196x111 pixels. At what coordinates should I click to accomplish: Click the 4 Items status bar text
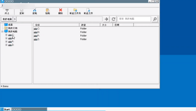point(5,86)
